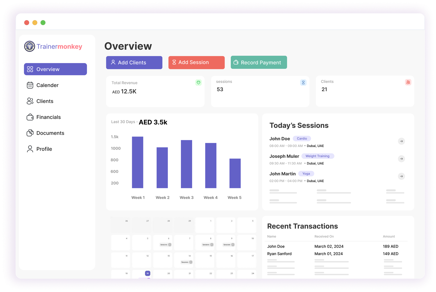The width and height of the screenshot is (436, 292).
Task: Click the Week 1 revenue bar
Action: (x=138, y=162)
